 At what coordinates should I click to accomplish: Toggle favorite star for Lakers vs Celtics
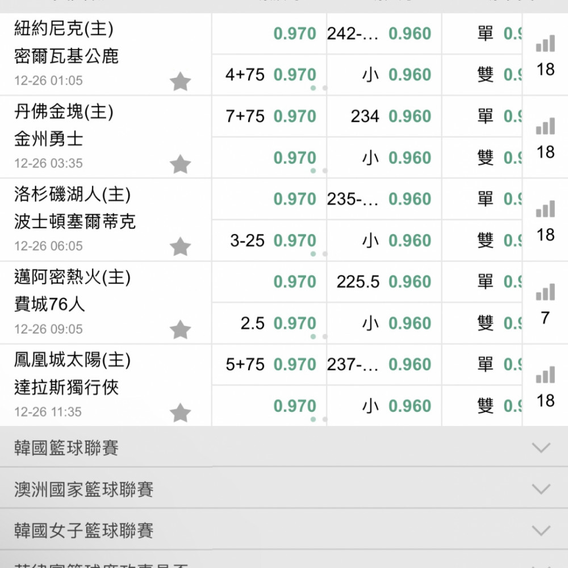(180, 247)
